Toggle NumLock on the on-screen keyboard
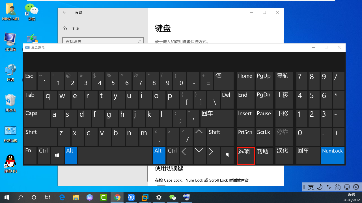This screenshot has width=362, height=203. pyautogui.click(x=332, y=156)
